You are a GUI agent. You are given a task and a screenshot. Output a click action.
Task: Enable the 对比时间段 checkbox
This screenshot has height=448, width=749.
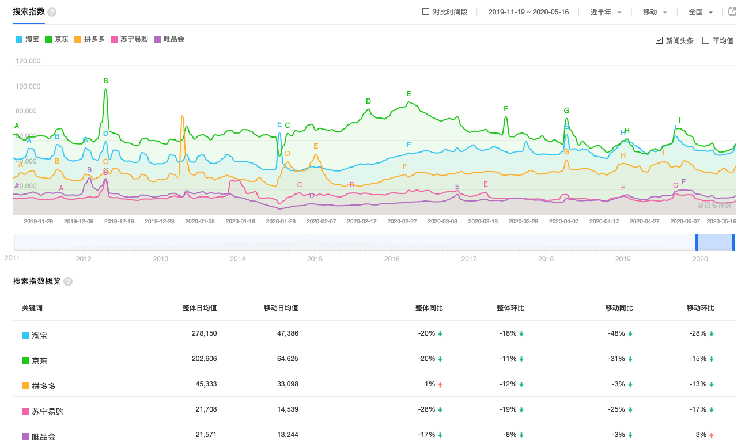tap(426, 12)
